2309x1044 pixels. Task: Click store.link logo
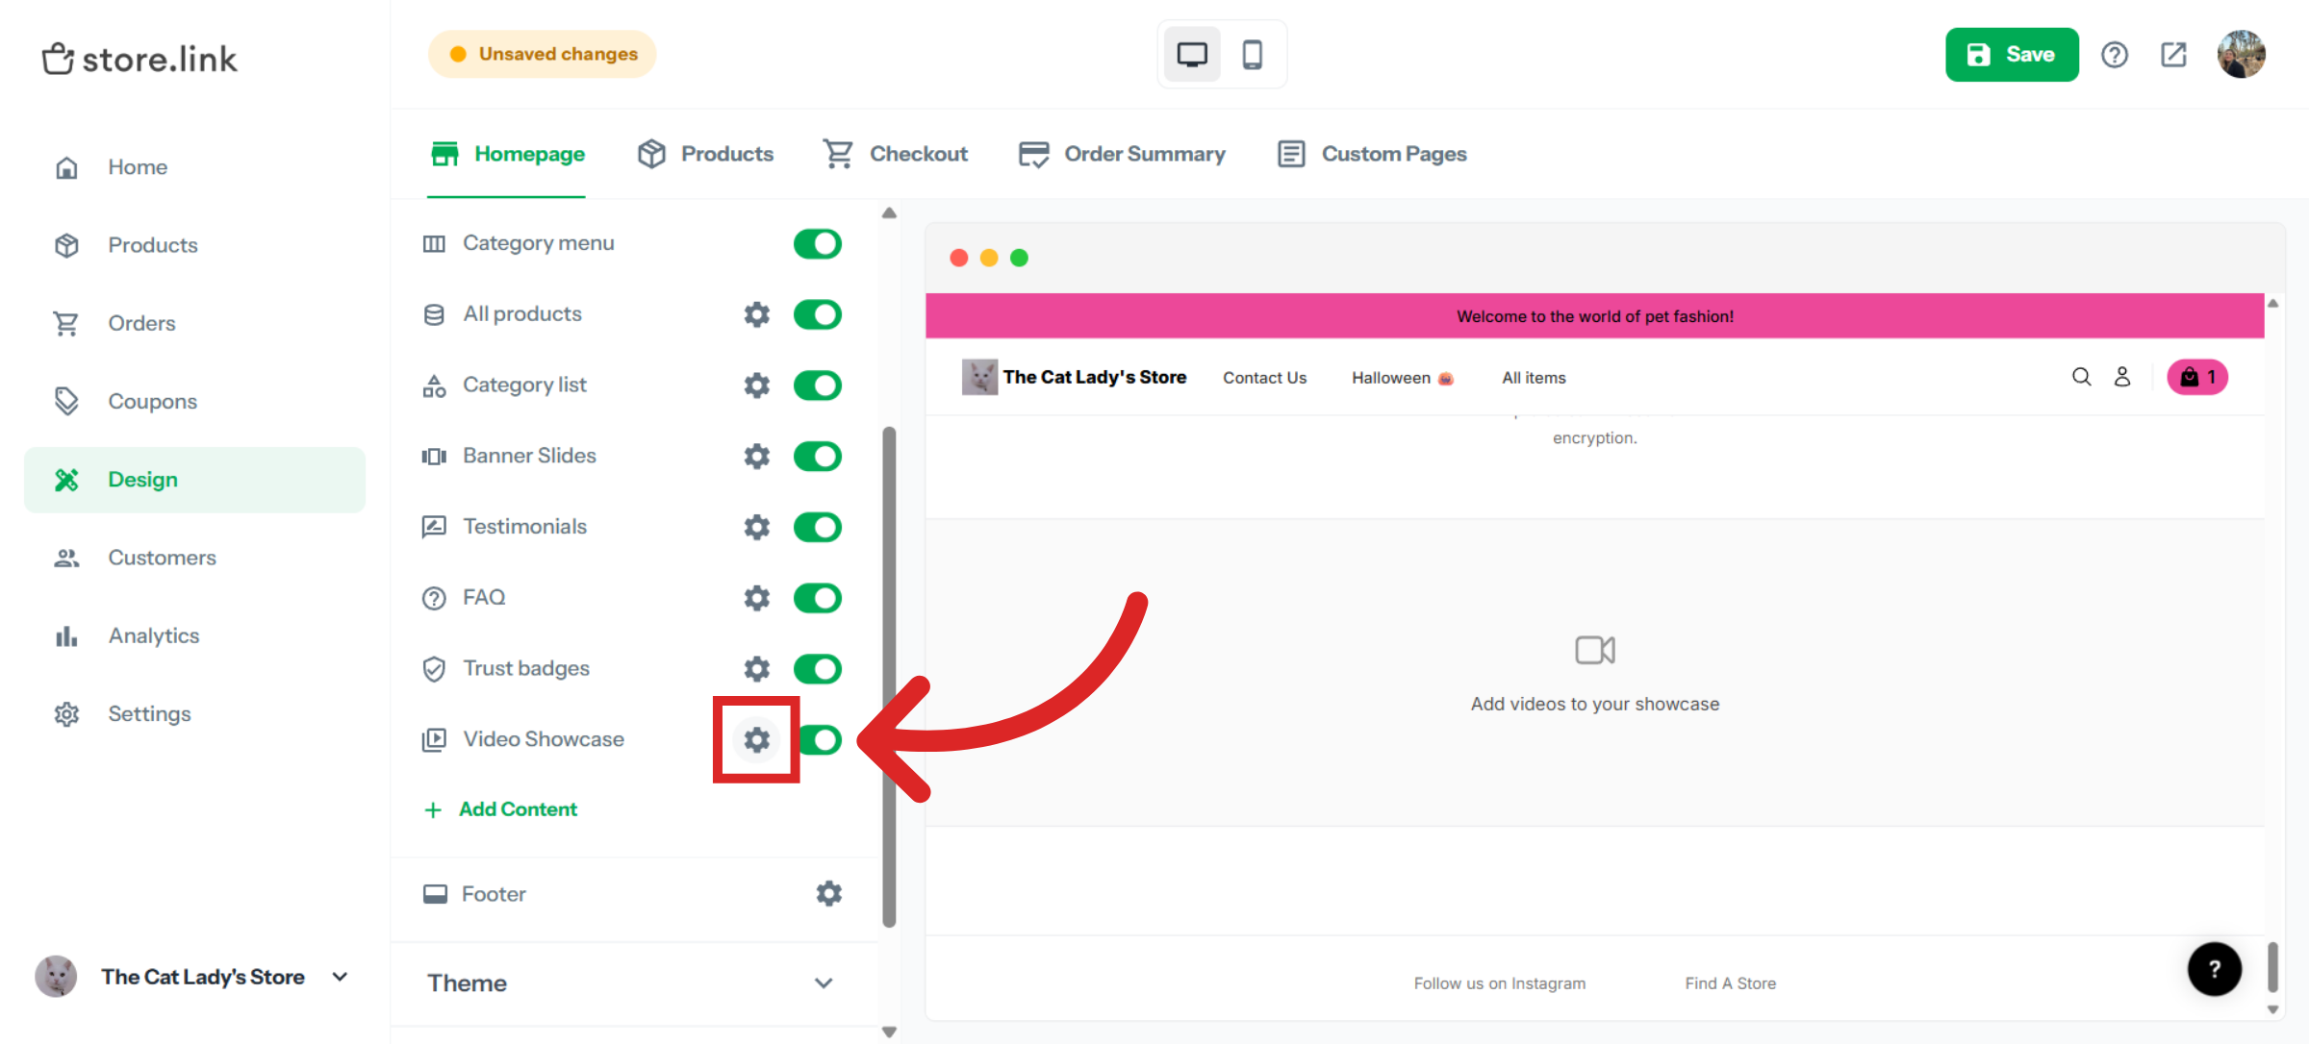[x=140, y=59]
